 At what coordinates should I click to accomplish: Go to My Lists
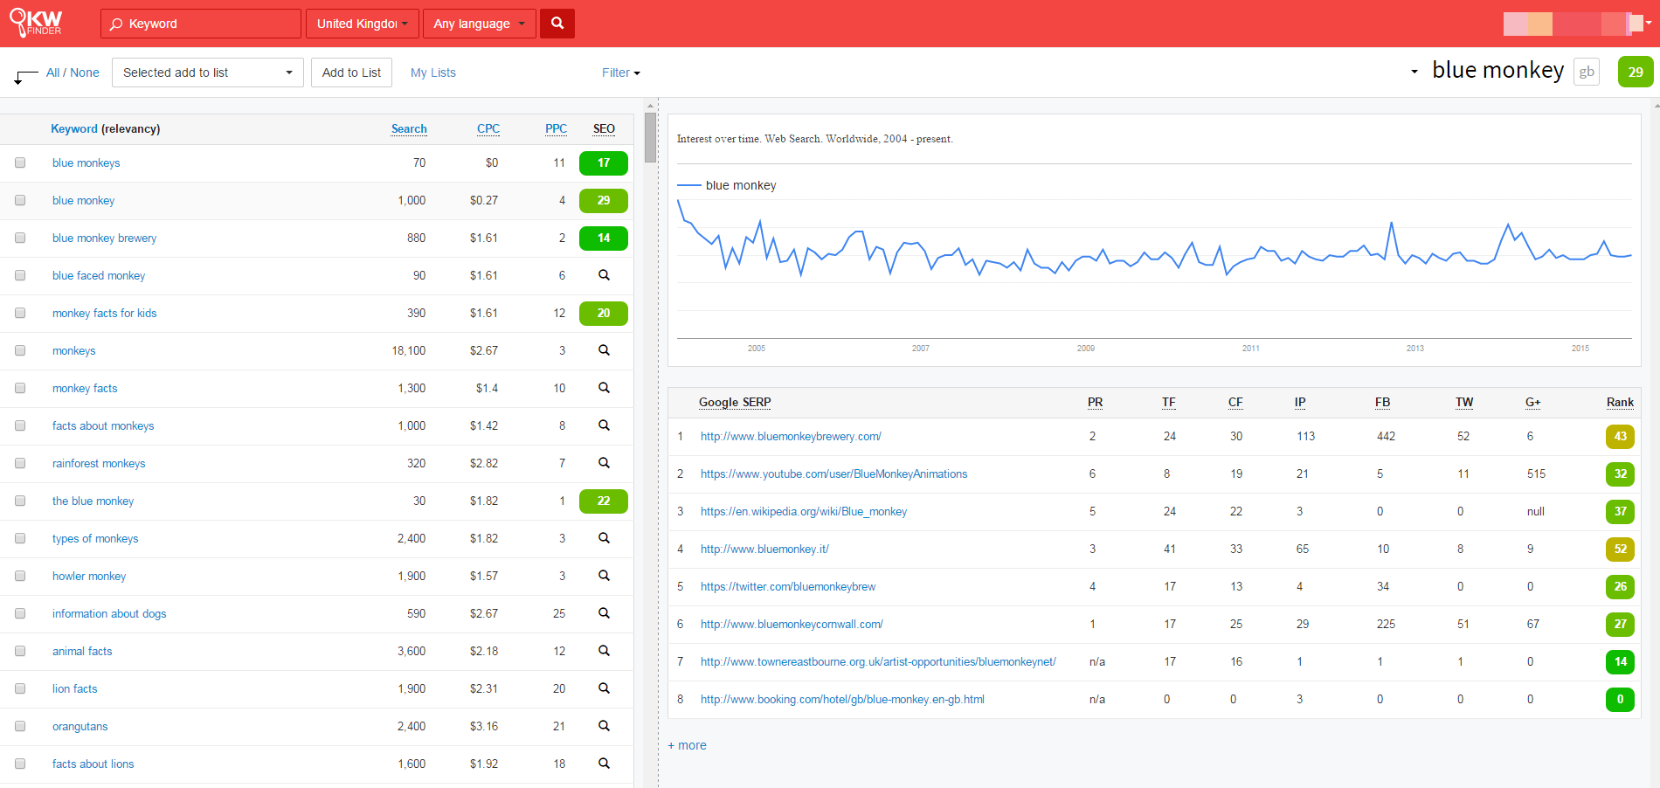[432, 73]
